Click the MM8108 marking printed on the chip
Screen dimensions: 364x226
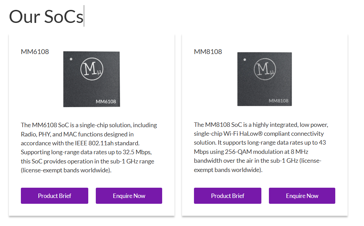coord(278,101)
